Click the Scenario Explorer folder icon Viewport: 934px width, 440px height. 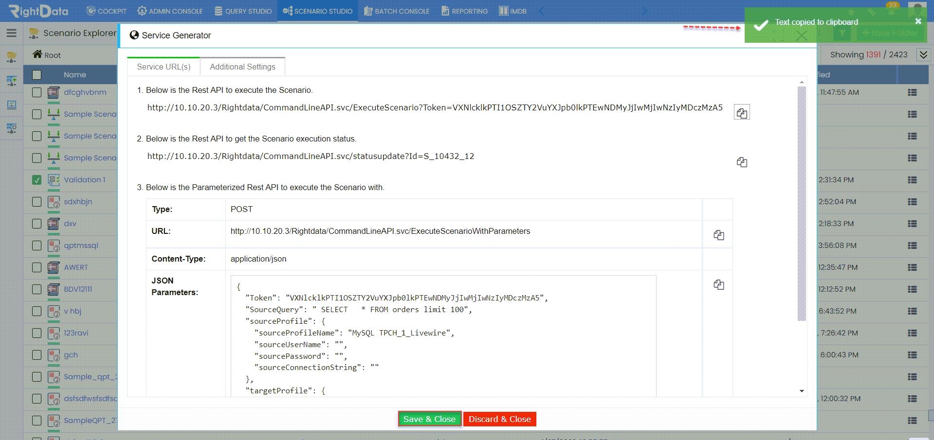pos(34,33)
